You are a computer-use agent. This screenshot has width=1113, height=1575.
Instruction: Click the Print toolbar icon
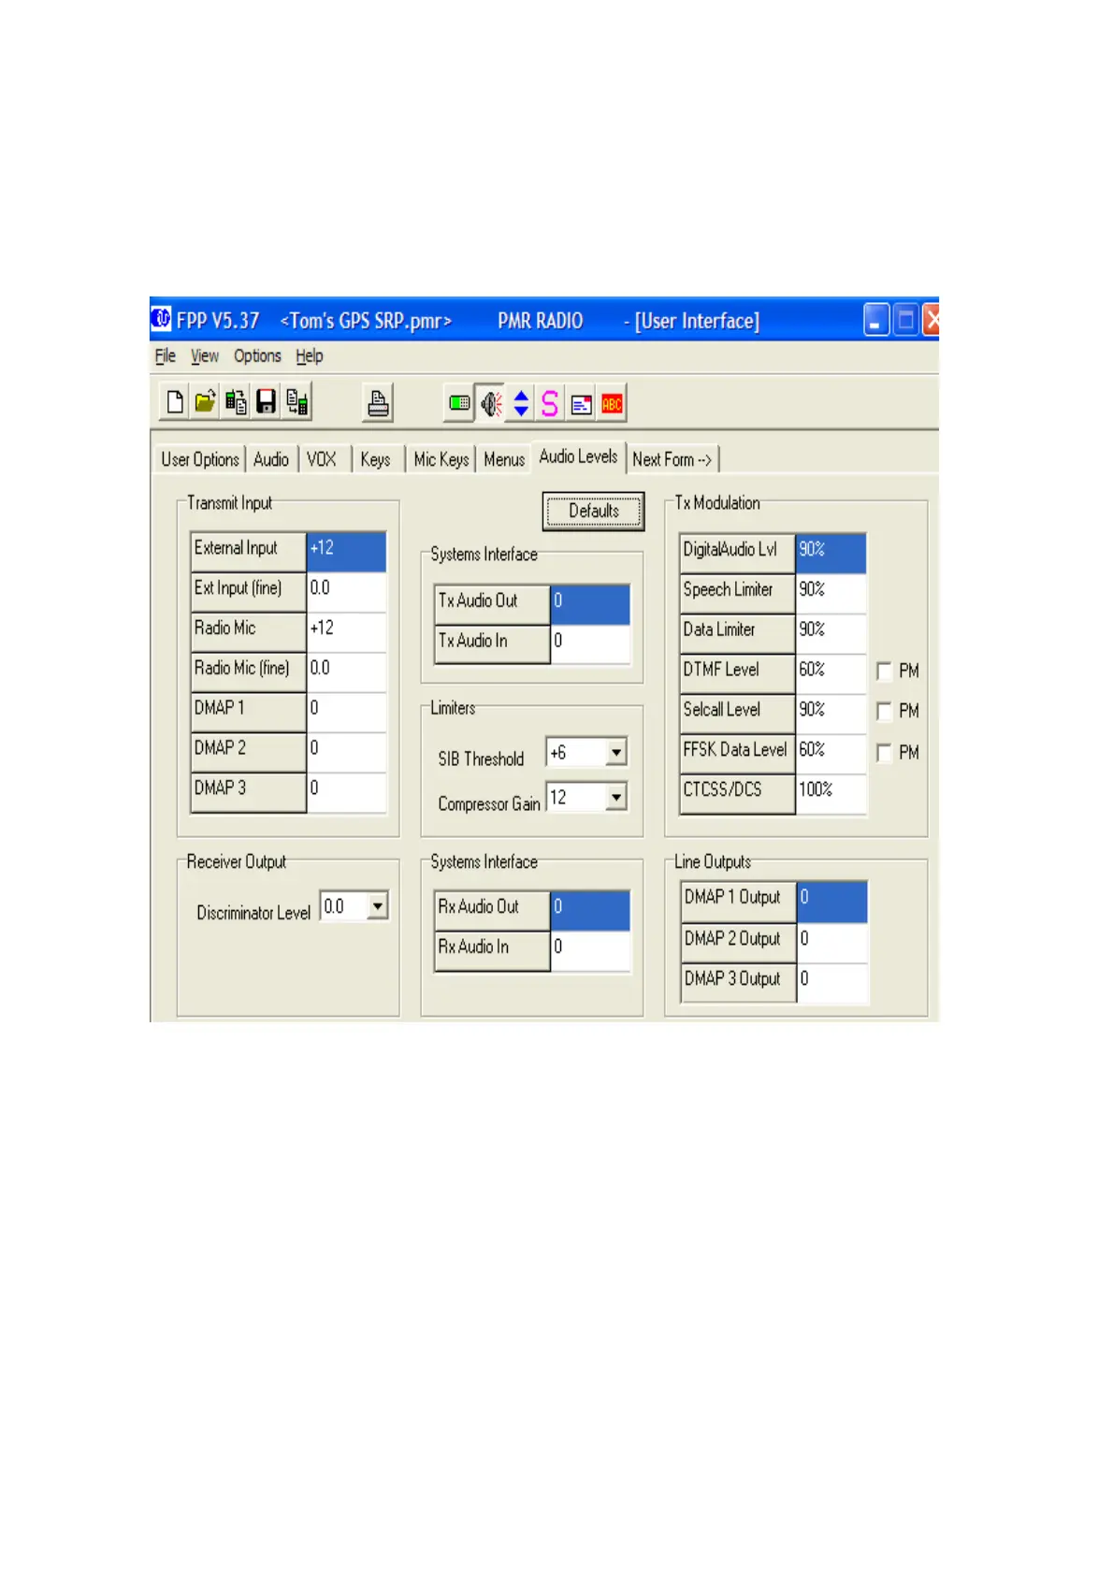click(x=378, y=404)
